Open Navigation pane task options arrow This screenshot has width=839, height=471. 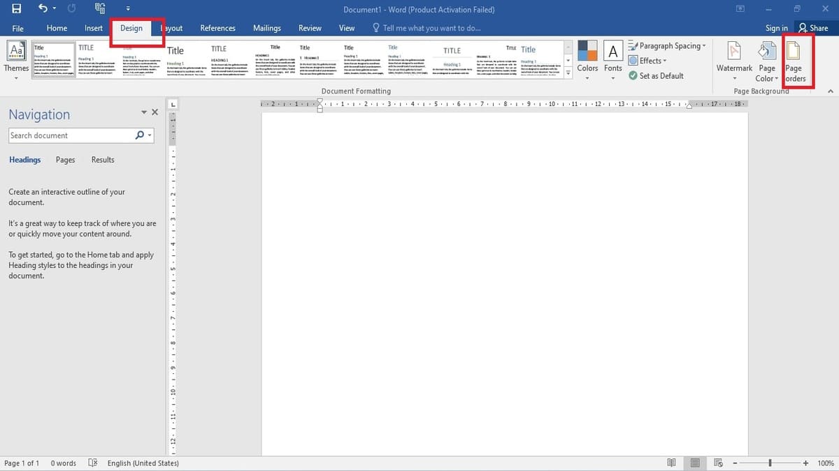tap(144, 112)
